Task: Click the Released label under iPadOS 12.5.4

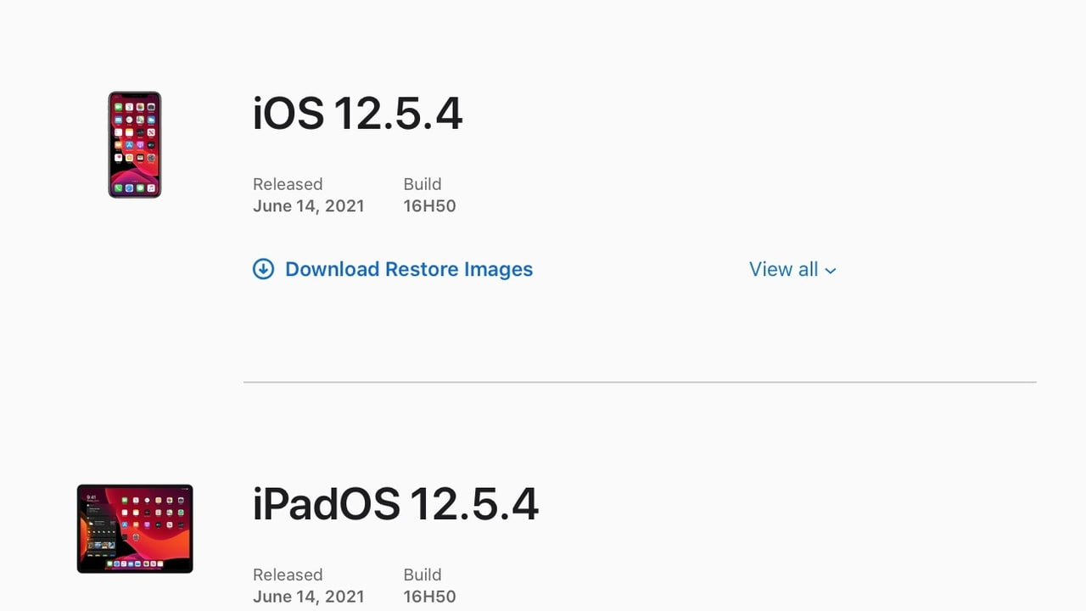Action: pyautogui.click(x=288, y=575)
